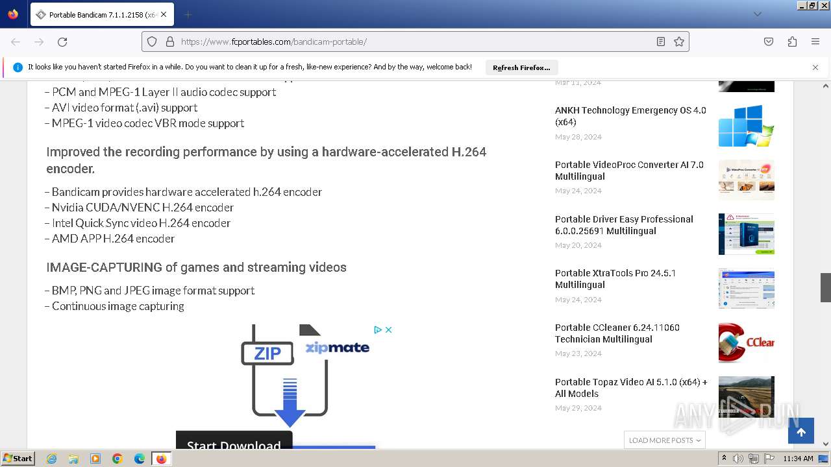Click the 11:34 AM system clock
Screen dimensions: 831x467
799,459
